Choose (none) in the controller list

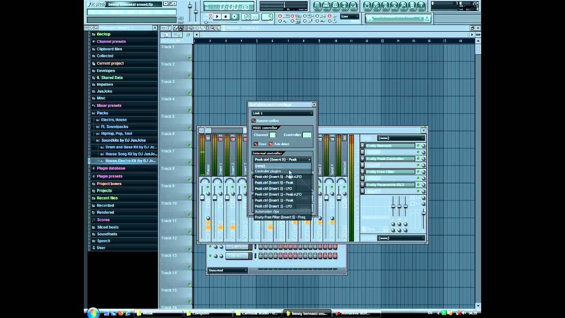click(282, 166)
